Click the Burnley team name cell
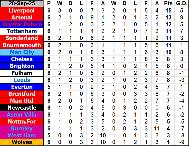Screen dimensions: 189x146 22,129
